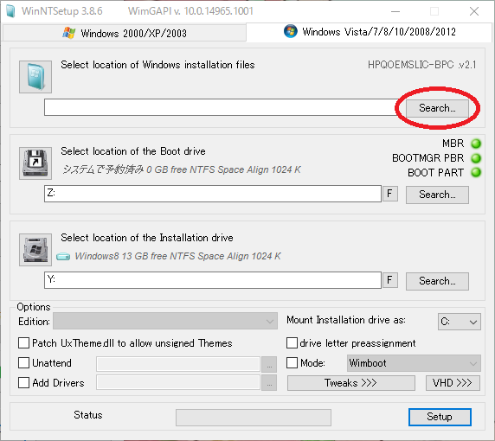Screen dimensions: 495x441
Task: Click the HPQOEMSLIC-BPC v2.1 text
Action: click(x=422, y=65)
